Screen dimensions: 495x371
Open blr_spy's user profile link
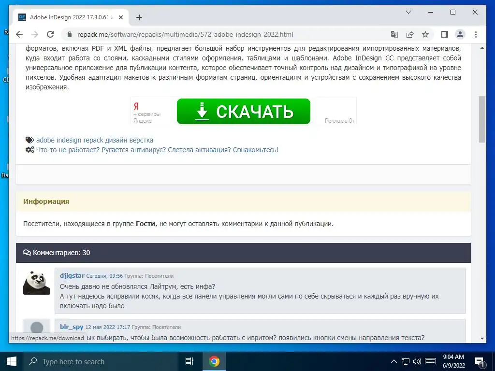[x=72, y=327]
